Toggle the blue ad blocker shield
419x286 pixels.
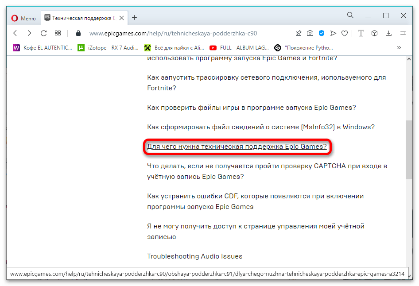322,33
